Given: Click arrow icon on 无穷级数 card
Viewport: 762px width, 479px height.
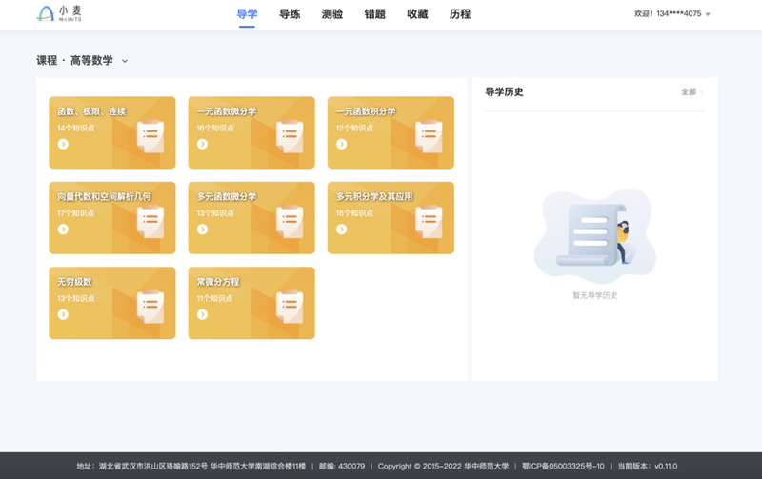Looking at the screenshot, I should (x=63, y=314).
